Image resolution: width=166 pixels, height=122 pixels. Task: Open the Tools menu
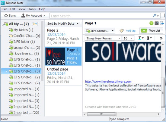pyautogui.click(x=32, y=9)
